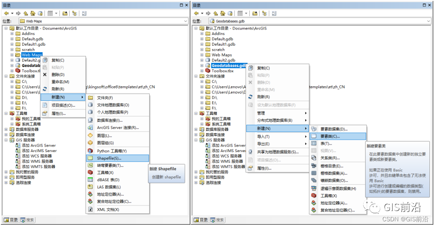Viewport: 435px width, 226px height.
Task: Toggle the tree view icon in right catalog toolbar
Action: [265, 13]
